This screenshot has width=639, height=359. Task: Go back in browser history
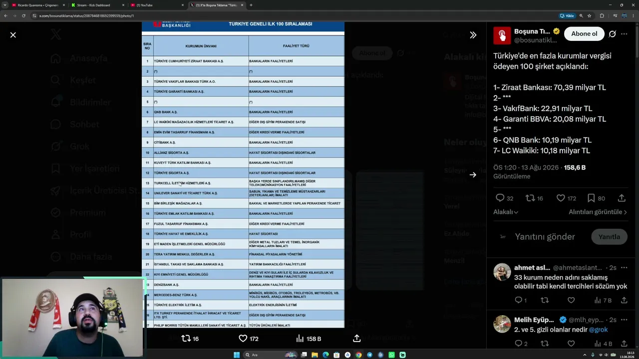coord(5,16)
